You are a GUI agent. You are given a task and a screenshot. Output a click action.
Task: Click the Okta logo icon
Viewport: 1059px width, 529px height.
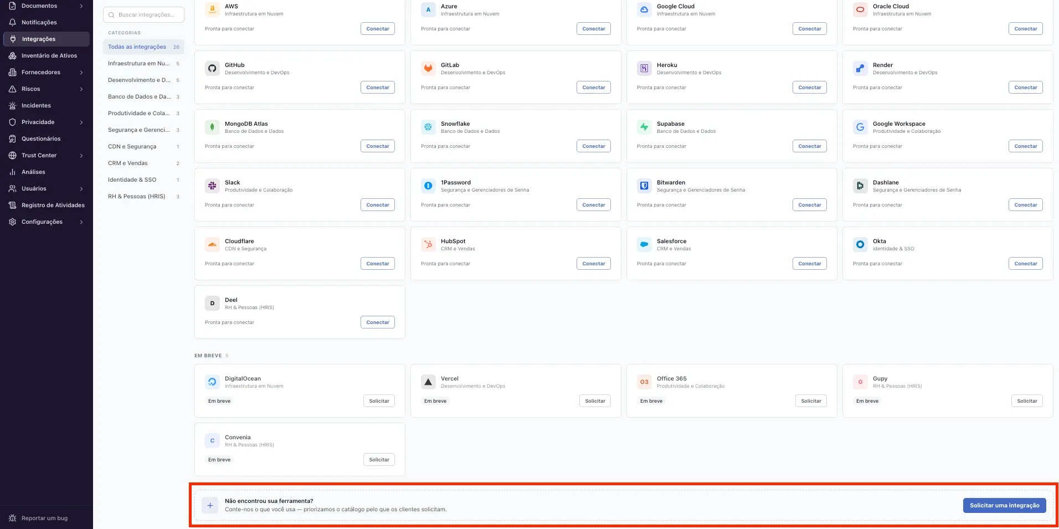coord(860,245)
